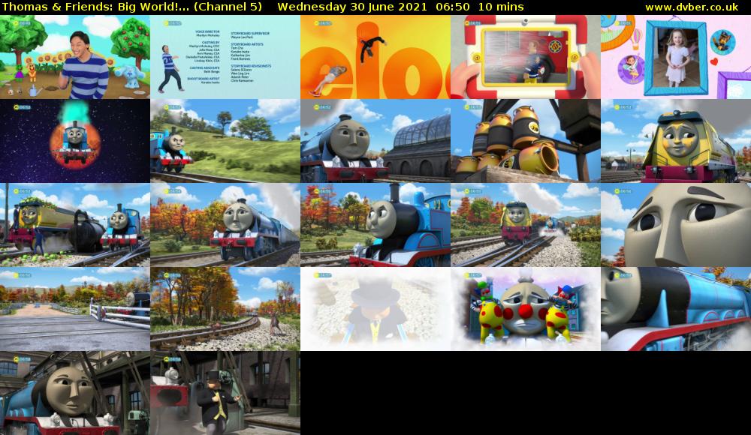The width and height of the screenshot is (751, 435).
Task: Open Thomas side-view frame with autumn trees
Action: (x=375, y=225)
